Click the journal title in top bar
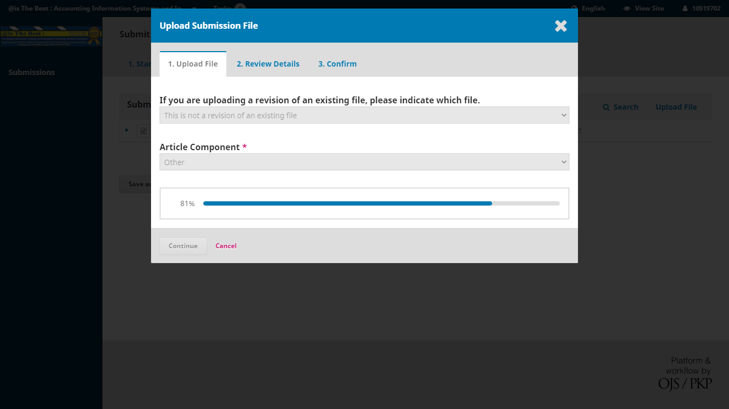The height and width of the screenshot is (409, 729). point(95,9)
